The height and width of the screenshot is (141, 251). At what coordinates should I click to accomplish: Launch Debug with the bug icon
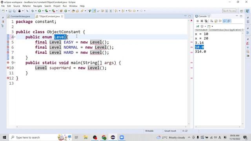tap(33, 11)
